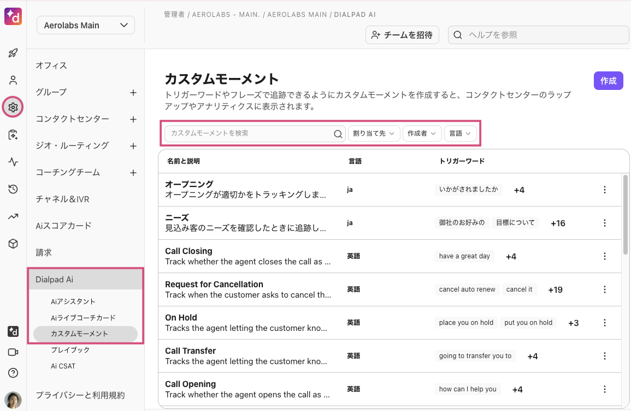Click the video camera icon
This screenshot has width=631, height=411.
tap(13, 352)
